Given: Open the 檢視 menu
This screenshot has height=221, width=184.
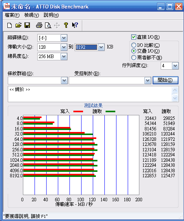Looking at the screenshot, I should pyautogui.click(x=31, y=15).
